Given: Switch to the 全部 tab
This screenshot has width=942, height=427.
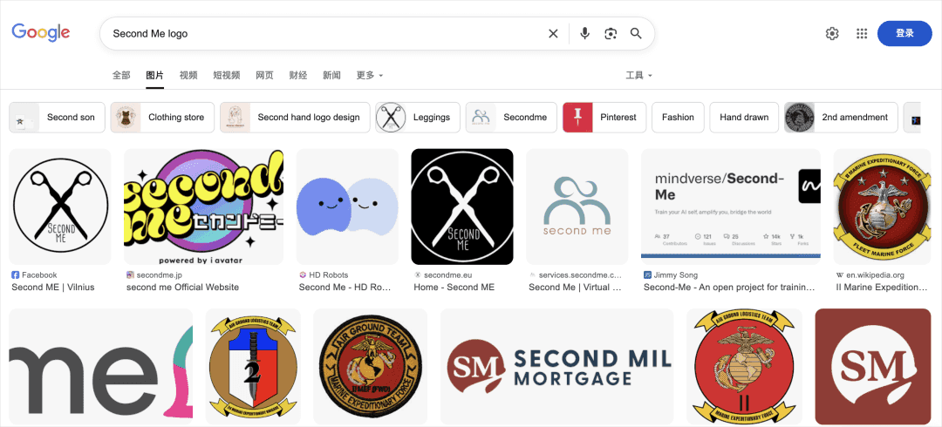Looking at the screenshot, I should click(121, 76).
